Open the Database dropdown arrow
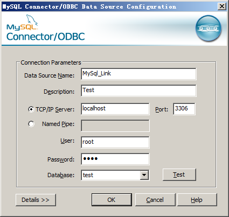The height and width of the screenshot is (217, 229). tap(144, 175)
